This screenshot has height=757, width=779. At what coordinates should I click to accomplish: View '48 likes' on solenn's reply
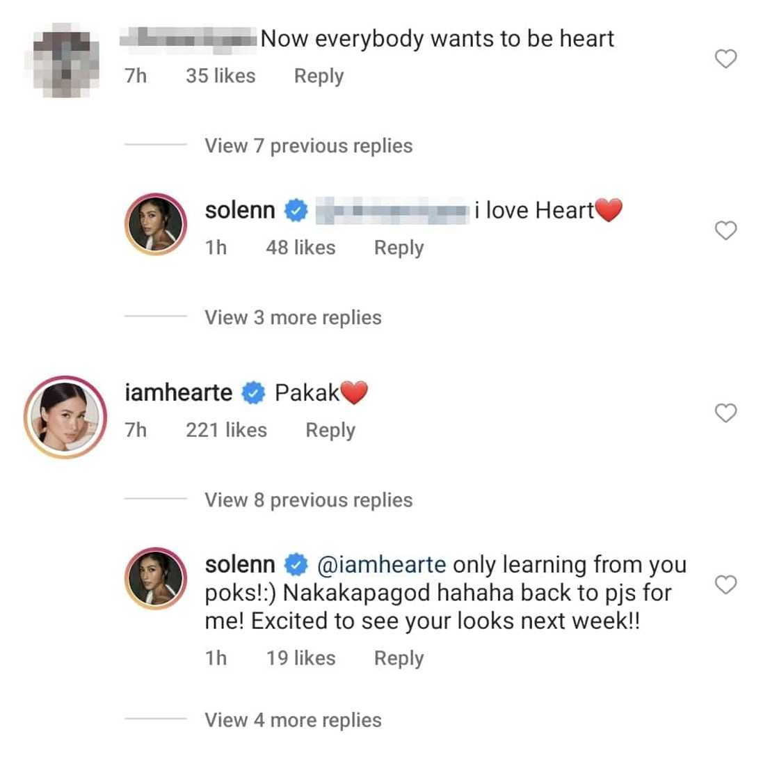click(300, 248)
